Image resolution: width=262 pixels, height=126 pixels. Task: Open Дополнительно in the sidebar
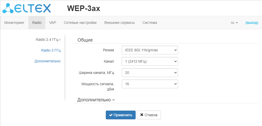click(47, 61)
